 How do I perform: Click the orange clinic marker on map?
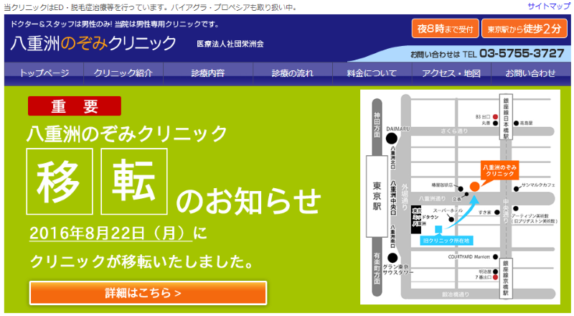click(x=474, y=187)
